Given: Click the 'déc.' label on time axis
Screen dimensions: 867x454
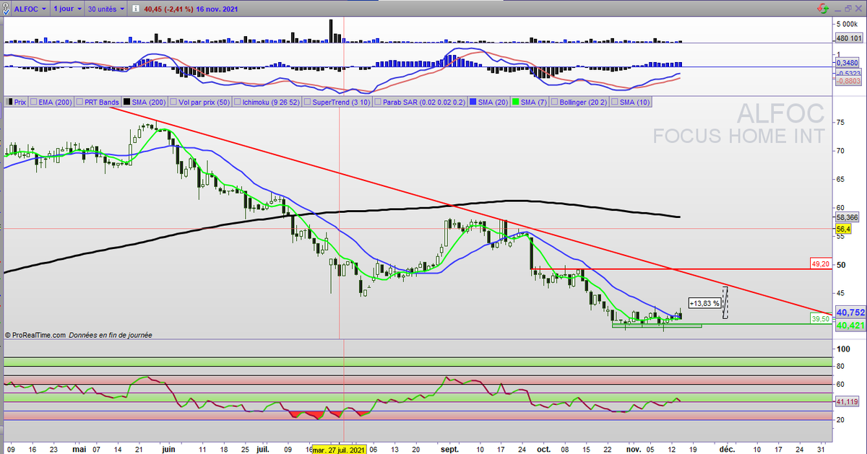Looking at the screenshot, I should tap(725, 449).
